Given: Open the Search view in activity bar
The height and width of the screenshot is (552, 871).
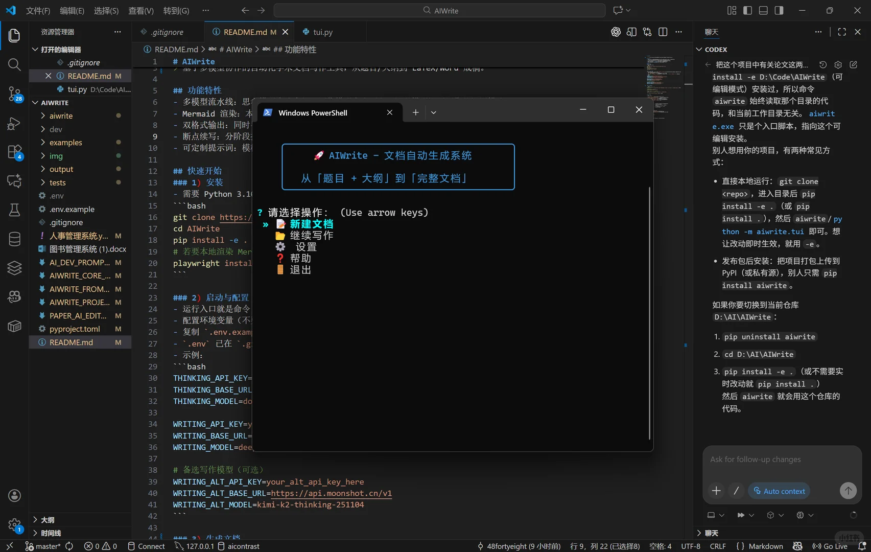Looking at the screenshot, I should [x=14, y=64].
